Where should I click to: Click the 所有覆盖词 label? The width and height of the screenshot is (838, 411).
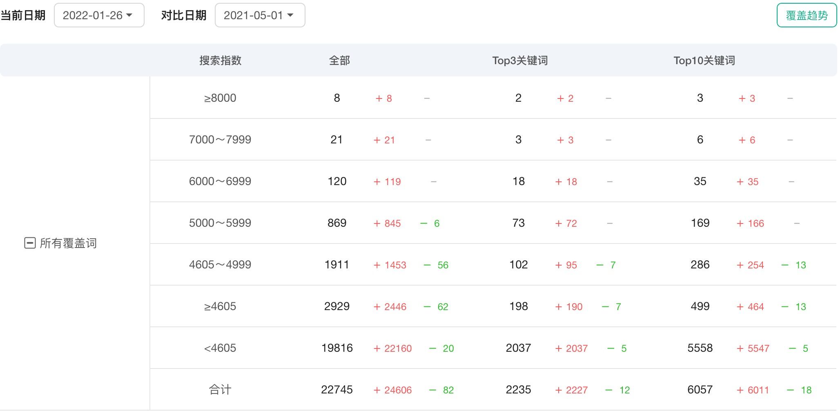point(68,243)
